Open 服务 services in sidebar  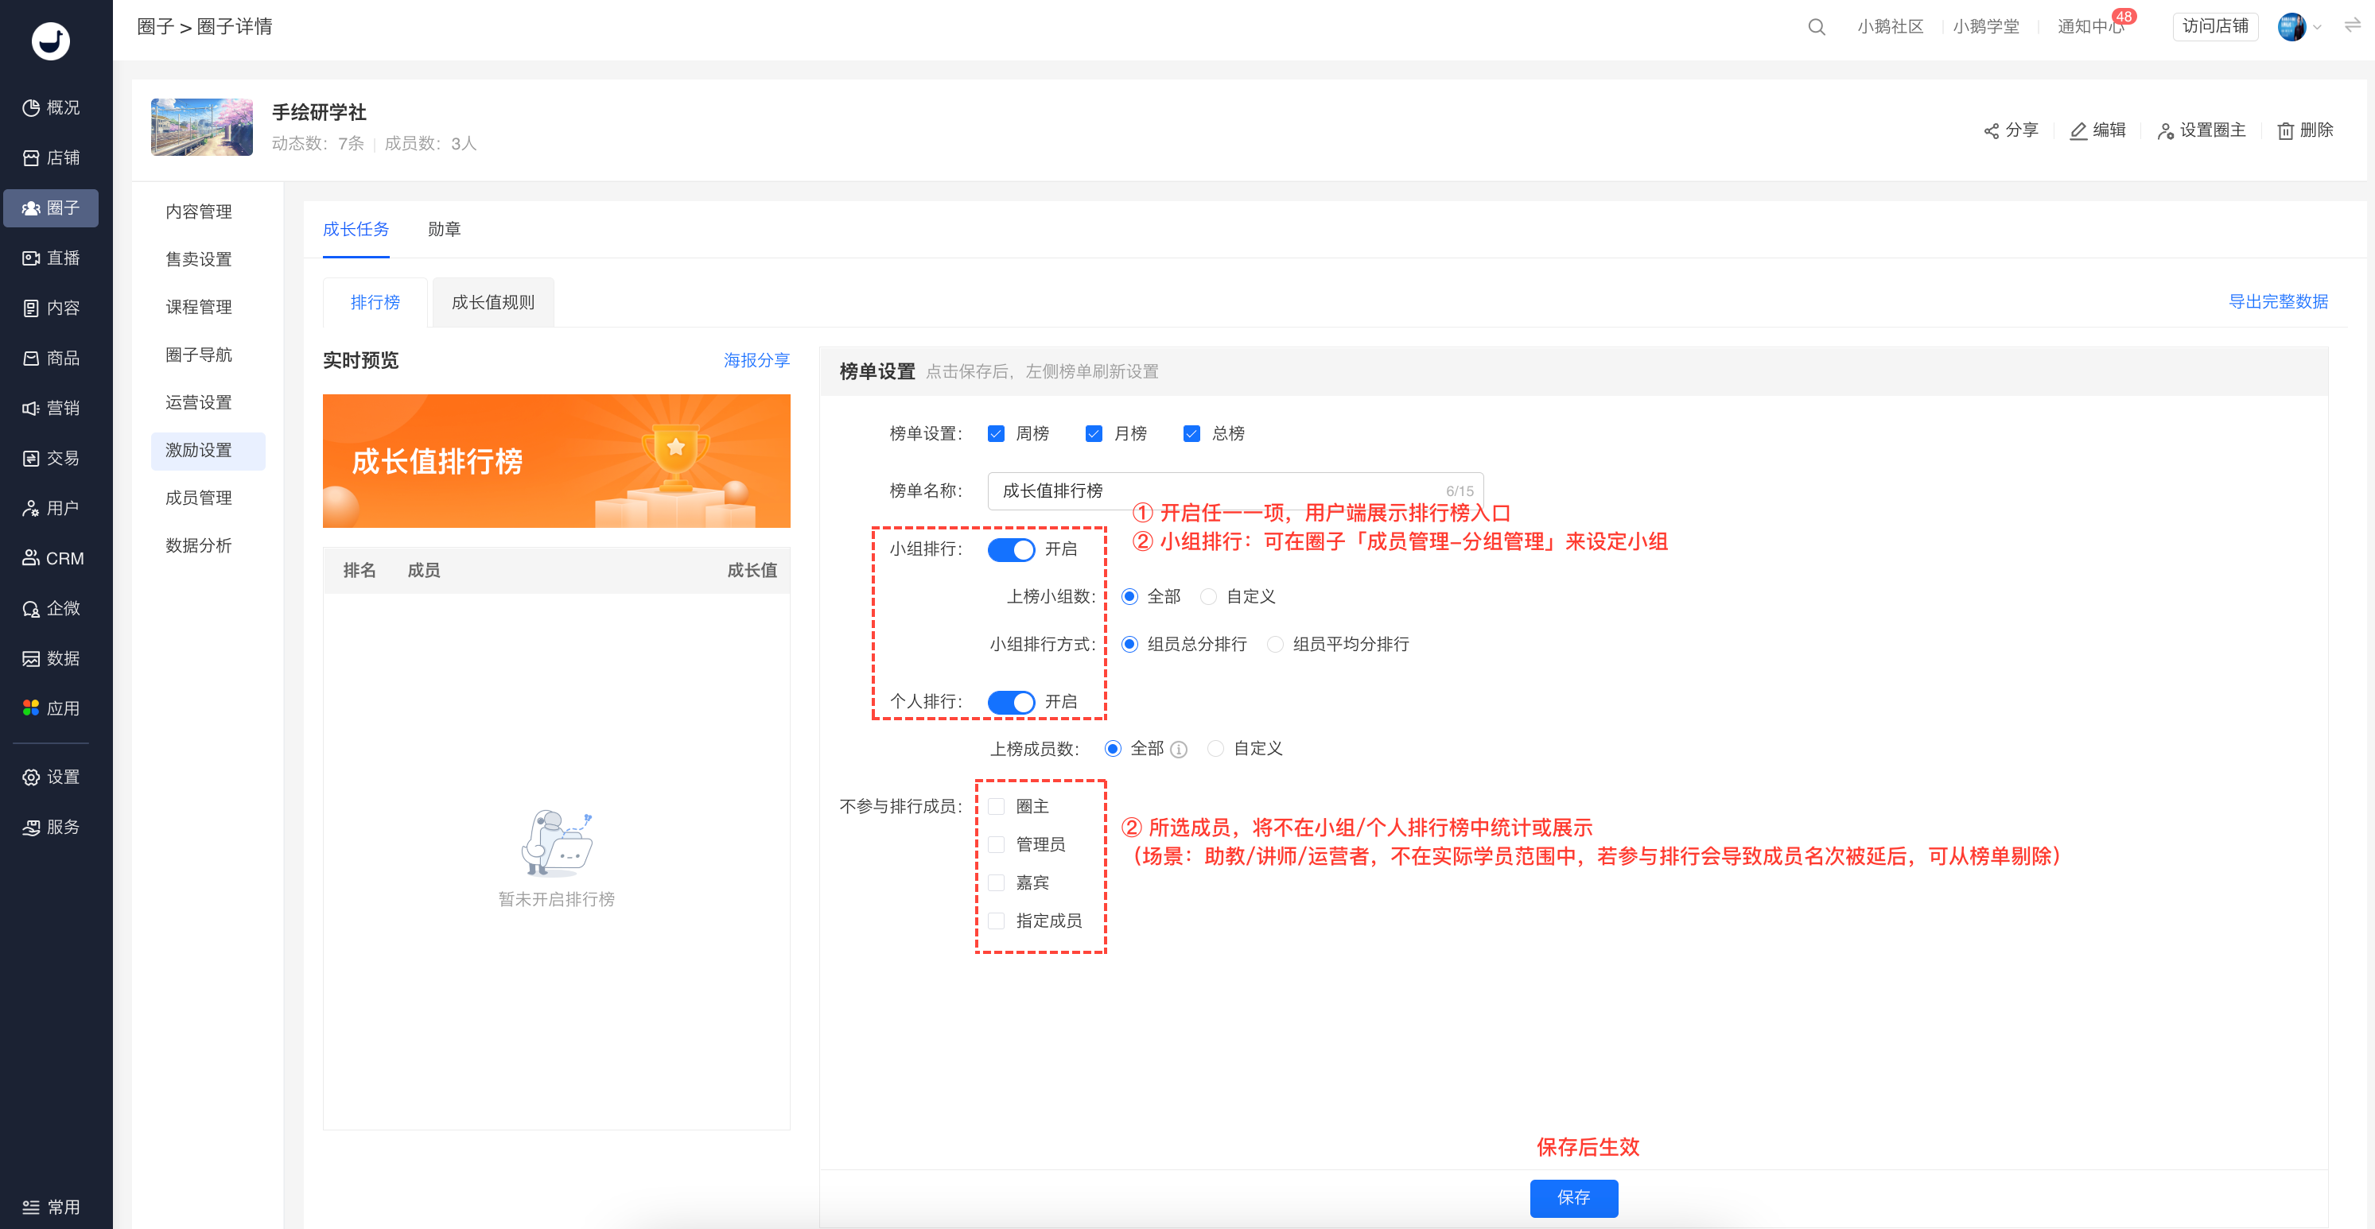click(x=51, y=828)
